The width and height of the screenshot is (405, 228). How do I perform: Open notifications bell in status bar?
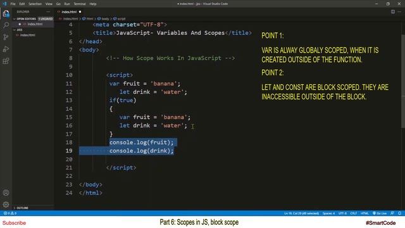pos(399,213)
